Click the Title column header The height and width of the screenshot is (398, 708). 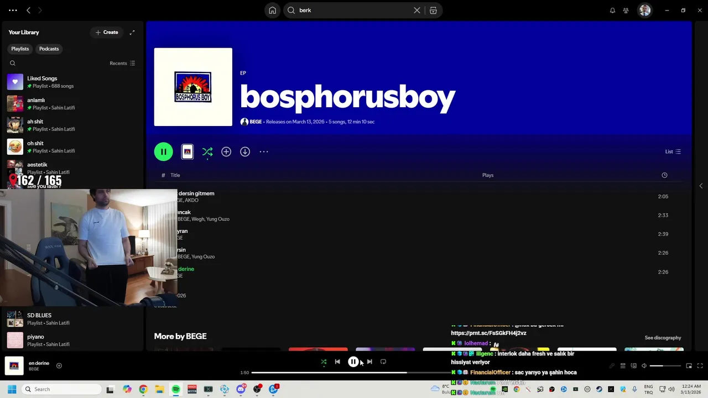click(175, 175)
